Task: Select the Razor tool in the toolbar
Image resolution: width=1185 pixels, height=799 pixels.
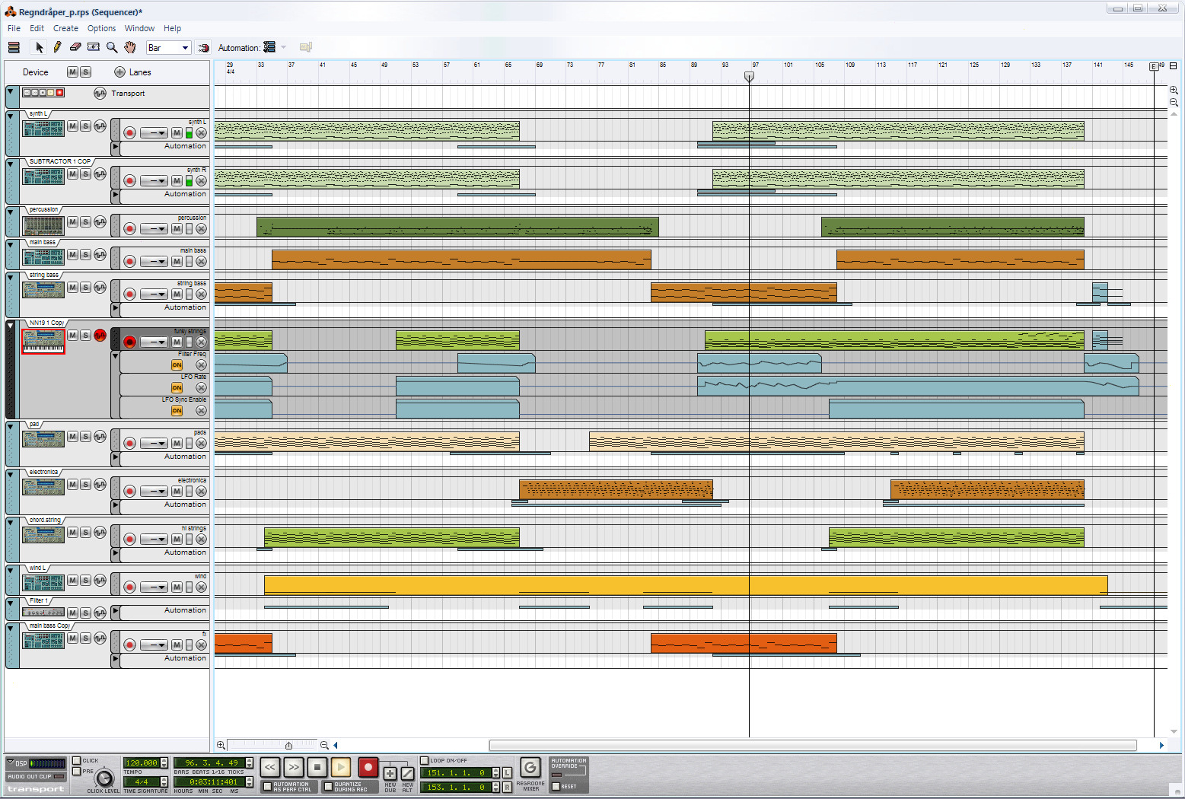Action: pos(94,47)
